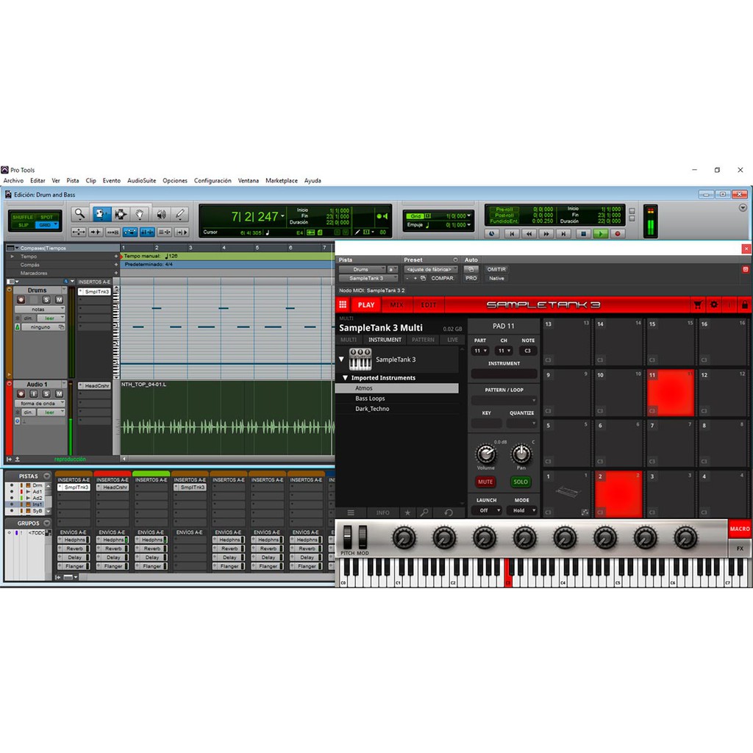This screenshot has width=753, height=753.
Task: Click the red Record transport button
Action: (618, 234)
